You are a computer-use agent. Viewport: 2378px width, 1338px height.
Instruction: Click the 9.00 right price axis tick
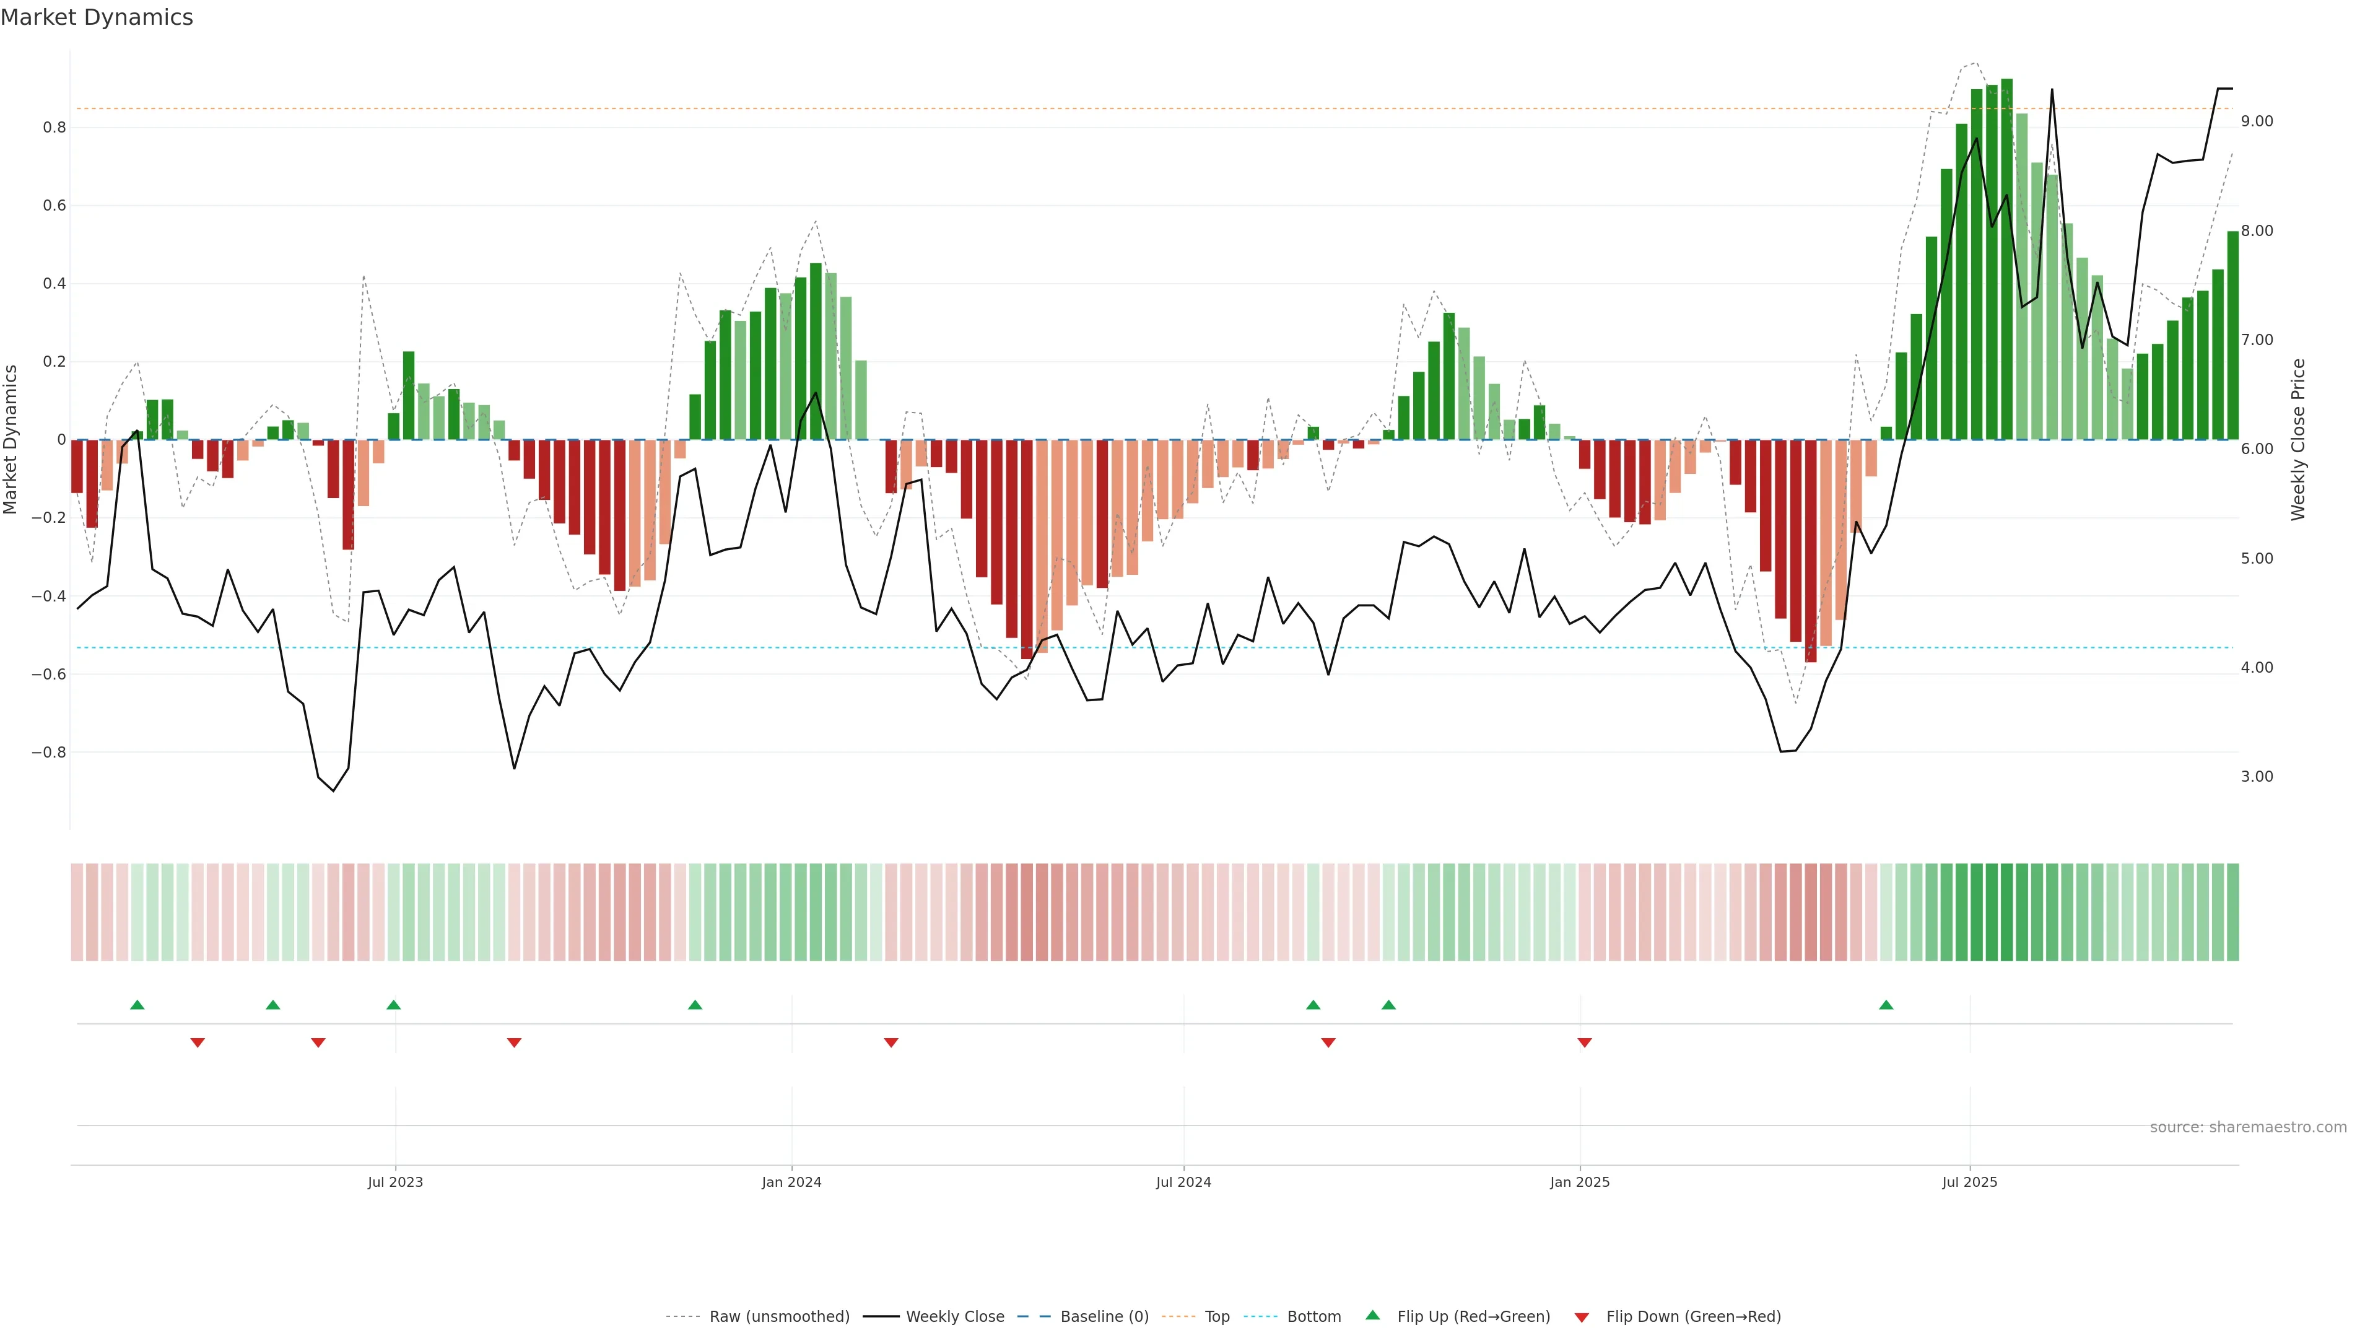(x=2256, y=121)
